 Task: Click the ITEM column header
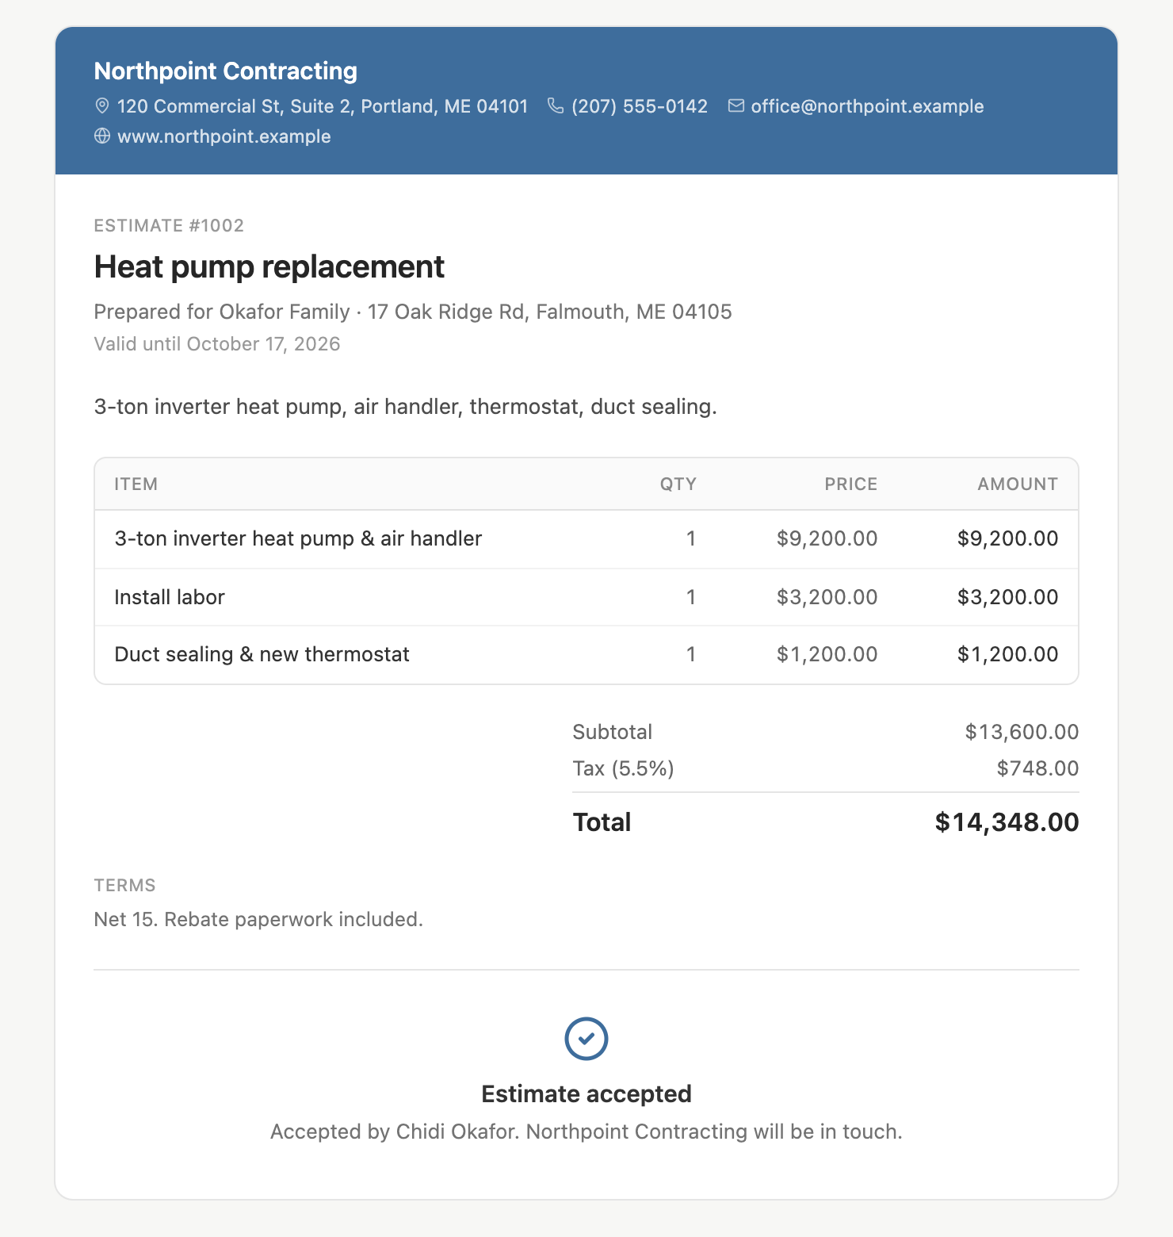[136, 484]
